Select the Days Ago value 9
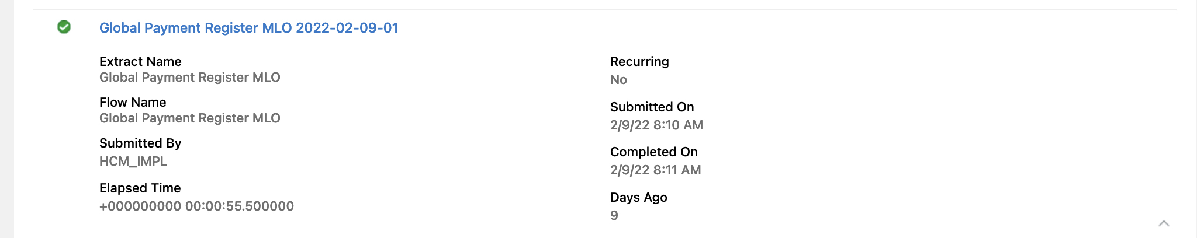This screenshot has width=1197, height=238. click(614, 216)
